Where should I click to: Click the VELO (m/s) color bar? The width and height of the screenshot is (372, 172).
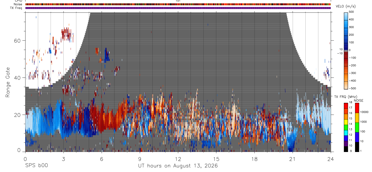coord(346,50)
